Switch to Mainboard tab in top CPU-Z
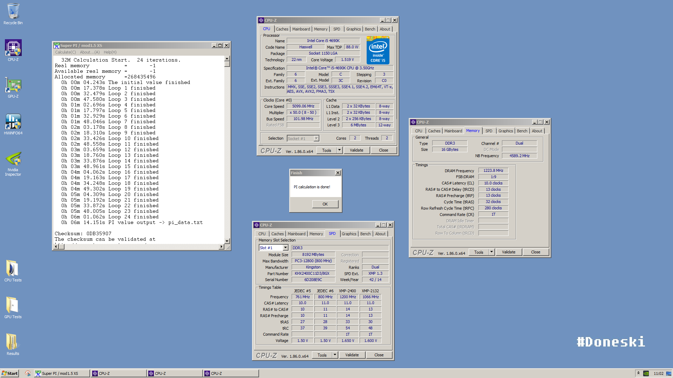 coord(301,29)
